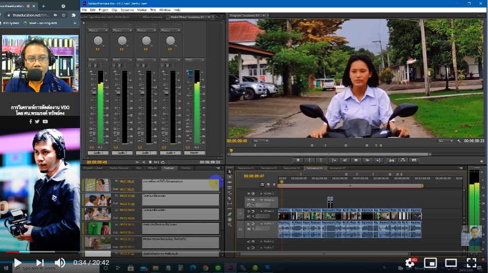
Task: Enter YouTube fullscreen mode
Action: click(x=472, y=263)
